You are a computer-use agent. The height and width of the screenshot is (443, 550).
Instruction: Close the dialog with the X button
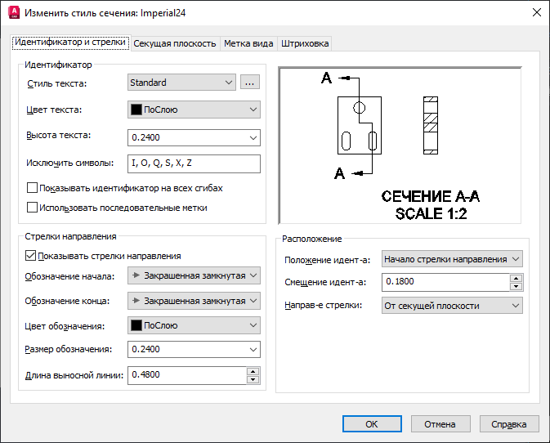(537, 12)
